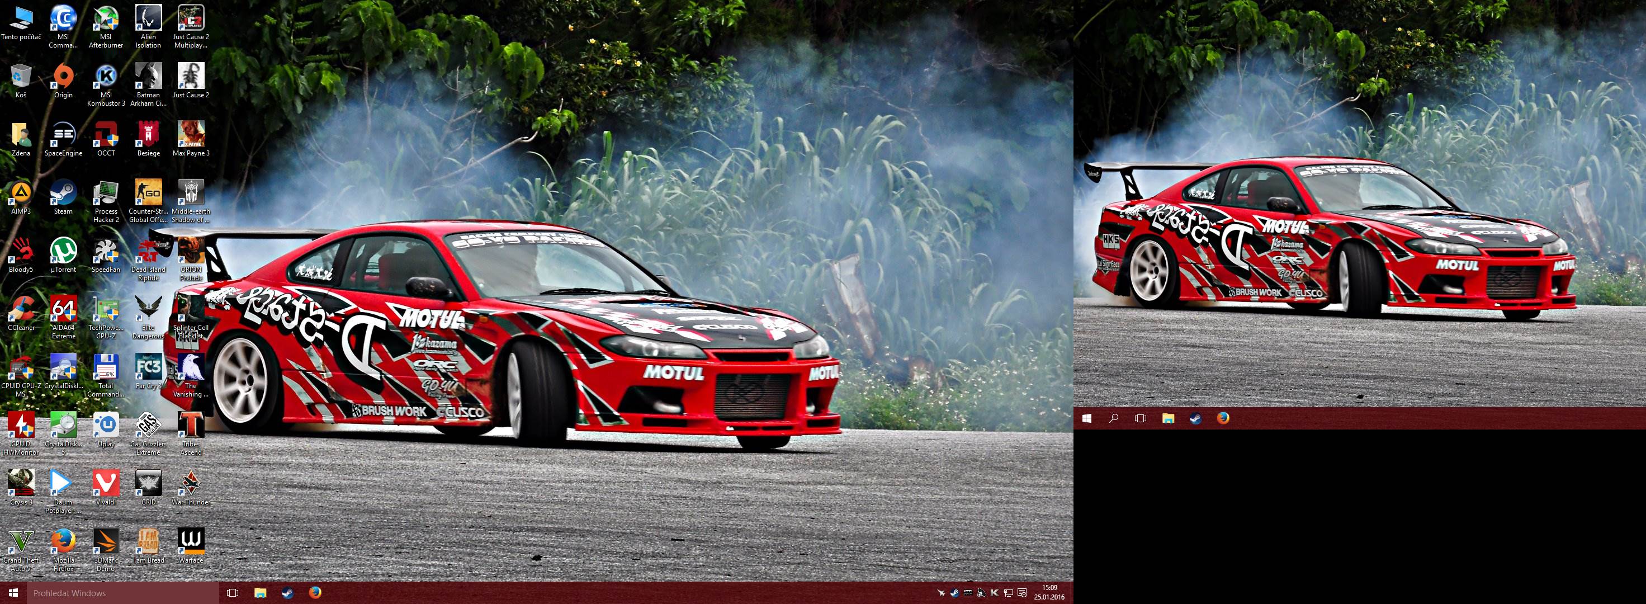Click the CPUID HWMonitor desktop shortcut
The width and height of the screenshot is (1646, 604).
(21, 434)
